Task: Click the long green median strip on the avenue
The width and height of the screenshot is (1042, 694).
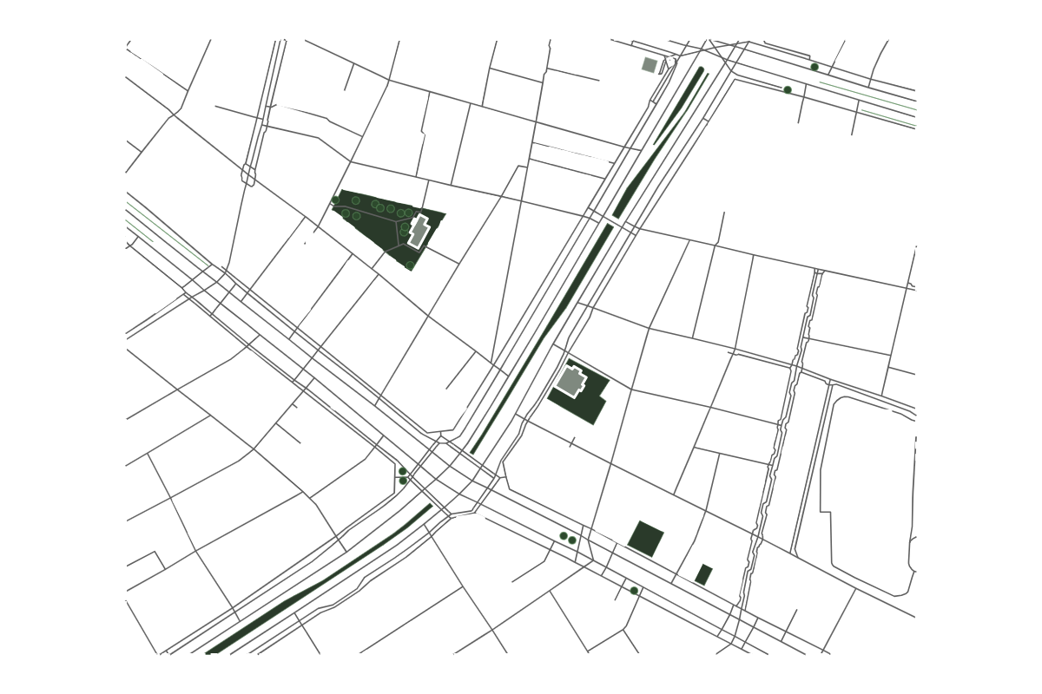Action: pos(543,338)
